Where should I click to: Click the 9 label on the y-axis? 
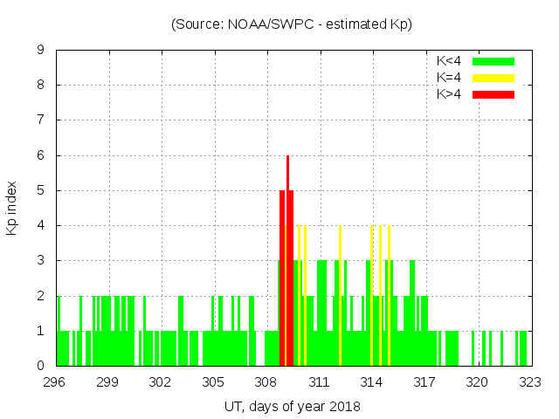click(x=40, y=51)
